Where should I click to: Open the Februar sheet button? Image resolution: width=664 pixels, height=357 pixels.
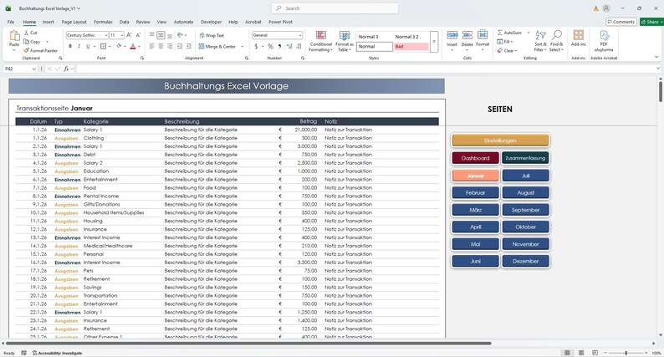tap(475, 192)
